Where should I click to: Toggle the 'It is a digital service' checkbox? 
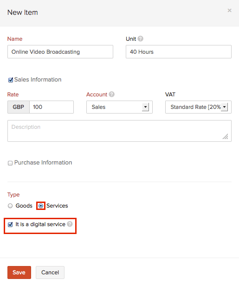[x=10, y=224]
